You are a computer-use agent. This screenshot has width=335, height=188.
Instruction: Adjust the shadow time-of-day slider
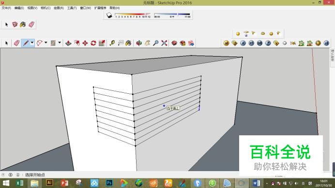coord(172,15)
